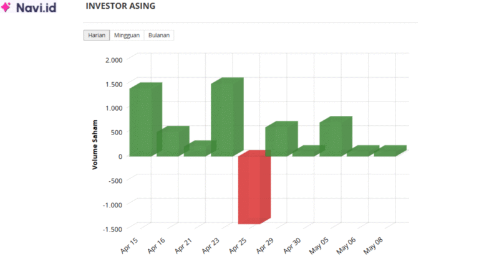The height and width of the screenshot is (269, 479).
Task: Click the Navi.id pink star logo icon
Action: pos(7,9)
